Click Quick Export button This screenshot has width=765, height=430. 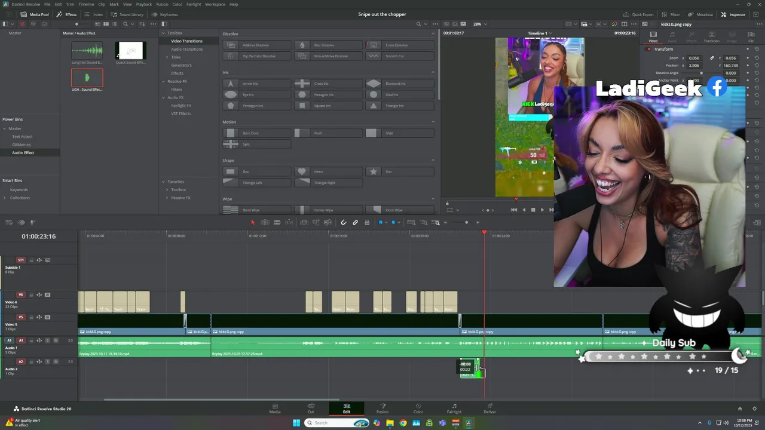pos(639,14)
